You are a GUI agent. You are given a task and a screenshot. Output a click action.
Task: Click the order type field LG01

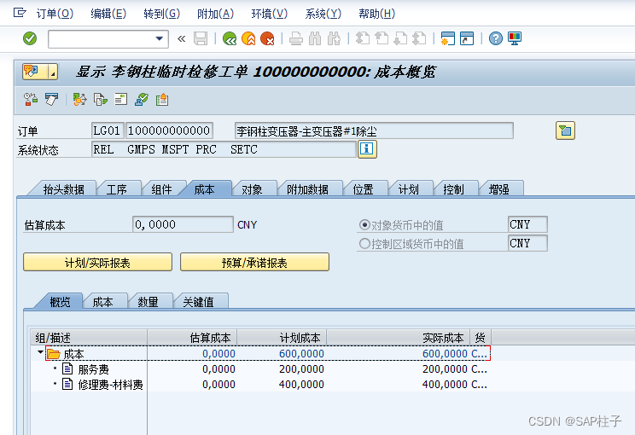coord(108,130)
